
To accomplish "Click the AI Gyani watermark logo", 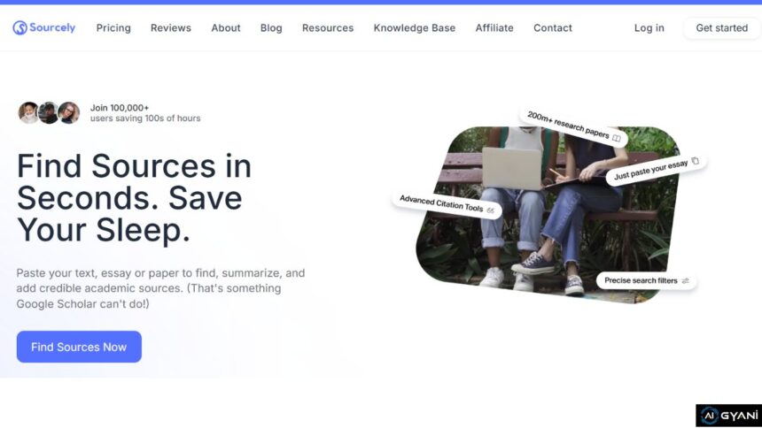I will coord(727,416).
